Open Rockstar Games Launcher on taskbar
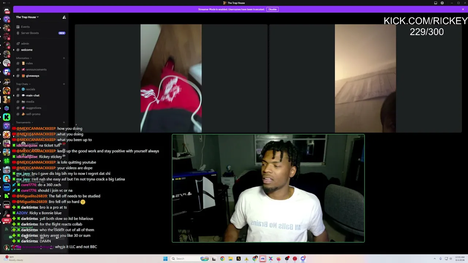Screen dimensions: 468x263 (x=238, y=259)
